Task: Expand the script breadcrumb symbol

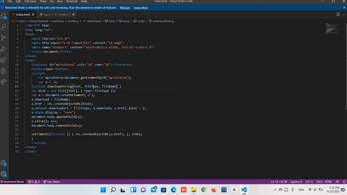Action: (x=139, y=21)
